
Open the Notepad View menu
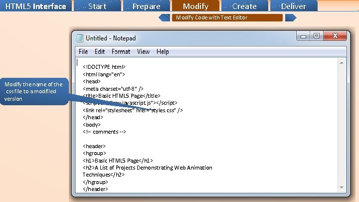[143, 51]
